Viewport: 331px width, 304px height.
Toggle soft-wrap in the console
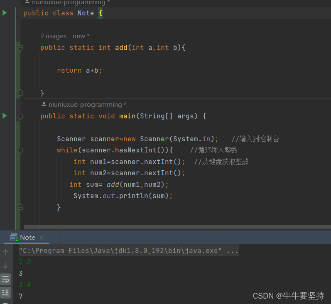(5, 279)
